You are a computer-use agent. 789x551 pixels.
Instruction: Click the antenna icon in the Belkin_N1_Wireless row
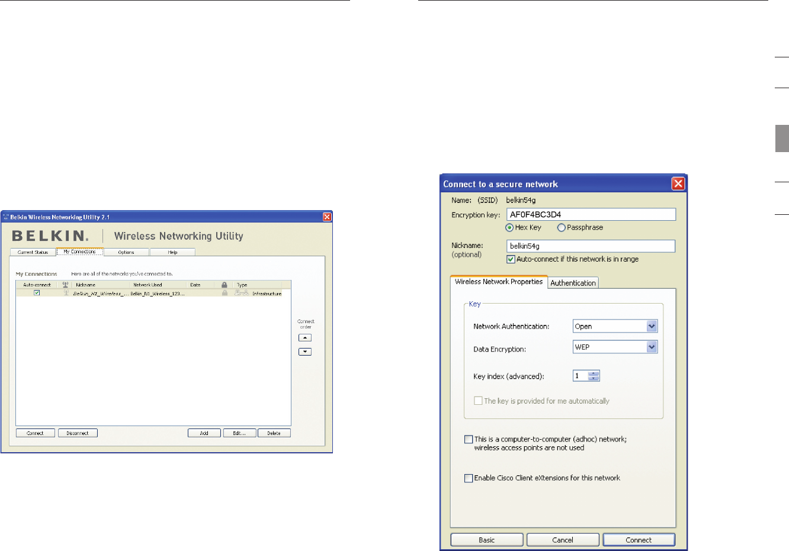[x=66, y=293]
